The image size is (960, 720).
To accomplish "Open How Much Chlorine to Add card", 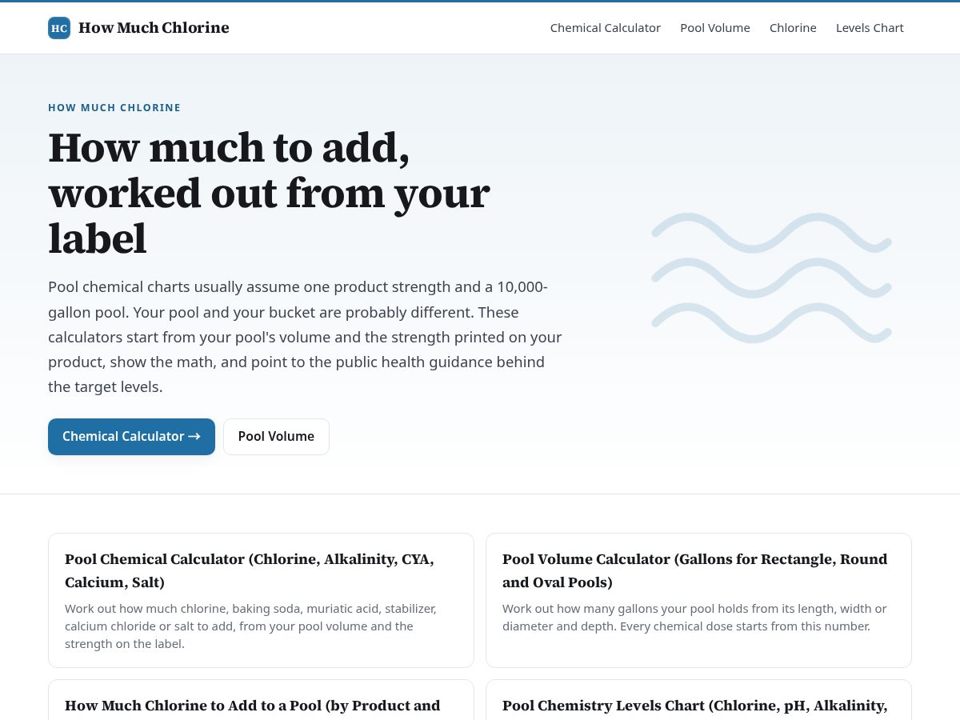I will 261,700.
